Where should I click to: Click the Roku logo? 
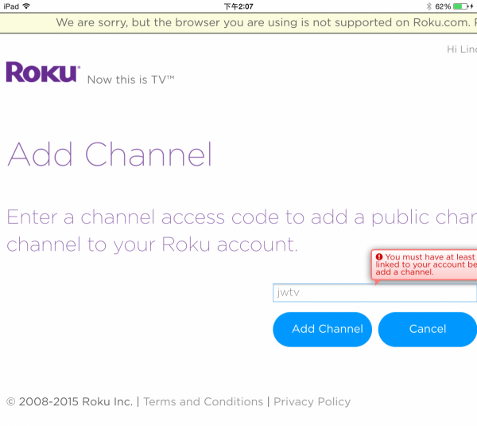click(43, 72)
